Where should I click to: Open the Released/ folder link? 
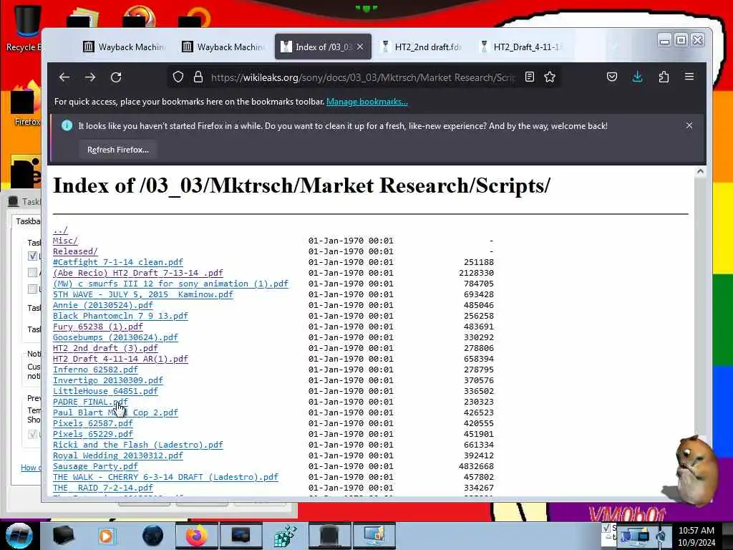[75, 251]
